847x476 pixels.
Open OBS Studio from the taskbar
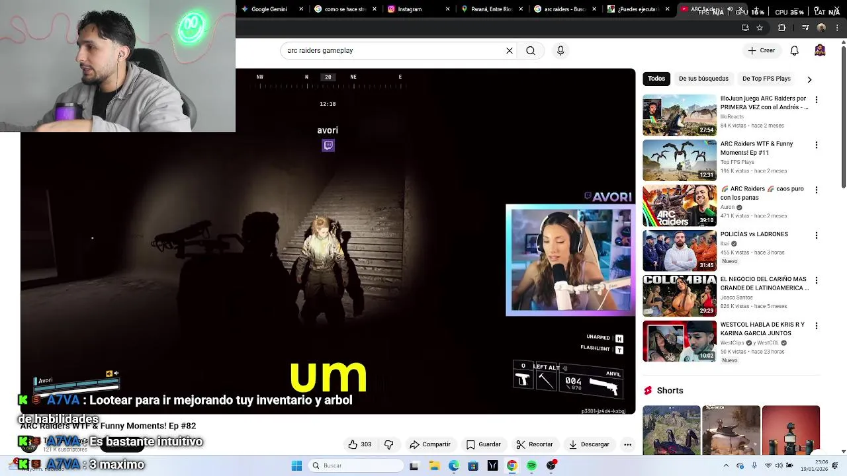[551, 465]
